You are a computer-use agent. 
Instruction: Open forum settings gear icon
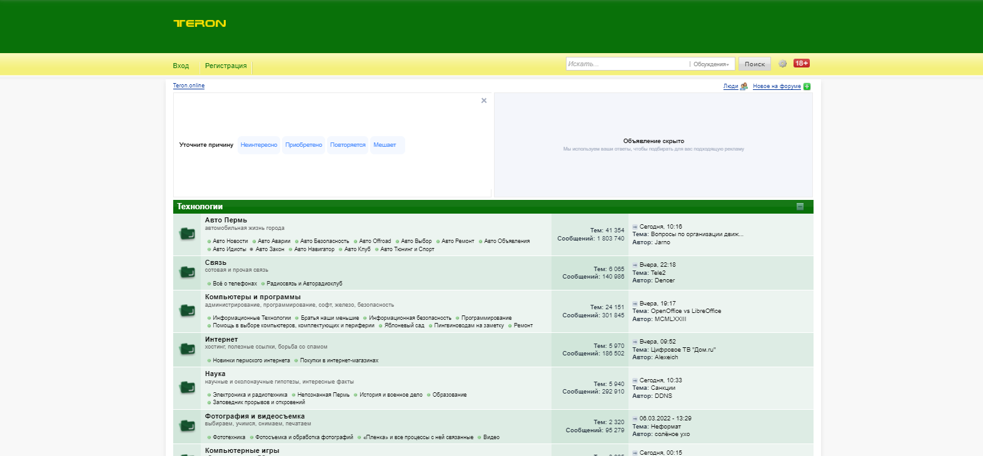point(782,64)
